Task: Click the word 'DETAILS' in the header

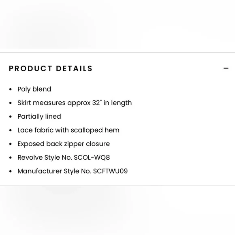Action: [x=74, y=68]
